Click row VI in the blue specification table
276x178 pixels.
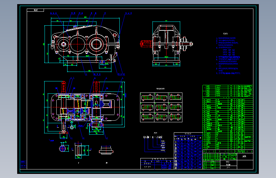coord(188,158)
